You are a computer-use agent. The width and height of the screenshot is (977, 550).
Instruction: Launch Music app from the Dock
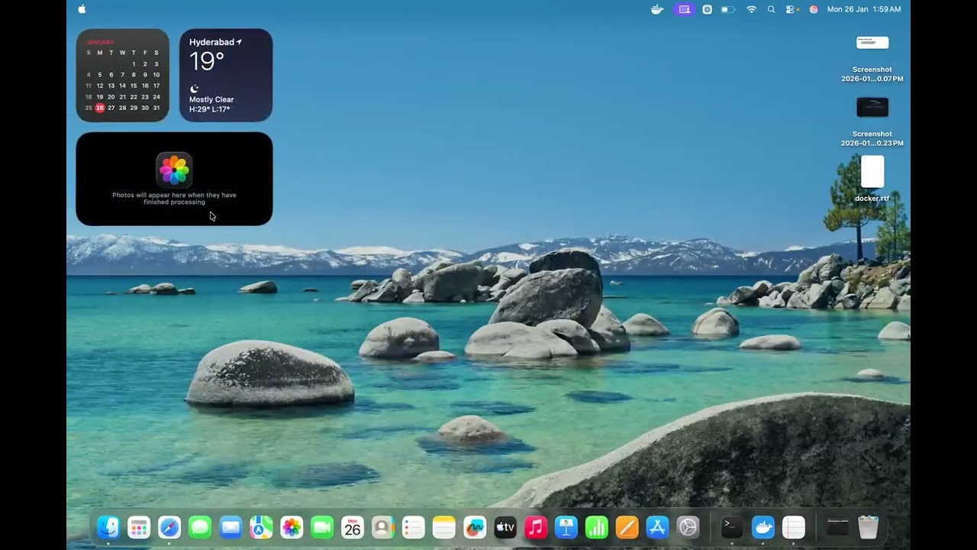coord(536,527)
